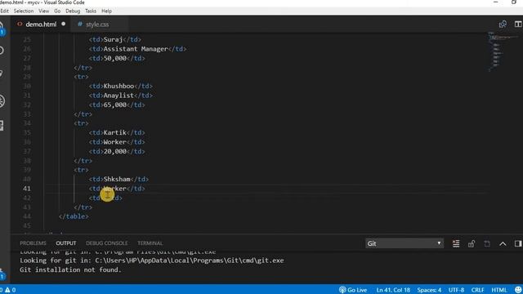
Task: Click the word Anaylist on line 31
Action: tap(118, 96)
